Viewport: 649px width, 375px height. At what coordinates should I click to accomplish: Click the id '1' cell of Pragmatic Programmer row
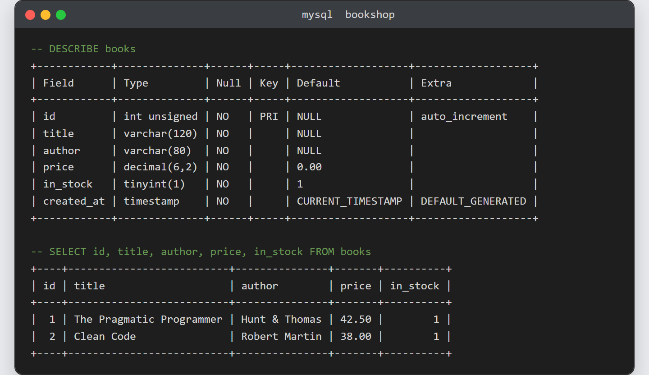click(x=52, y=319)
